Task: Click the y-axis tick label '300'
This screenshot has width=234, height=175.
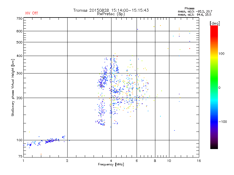Action: pos(19,73)
